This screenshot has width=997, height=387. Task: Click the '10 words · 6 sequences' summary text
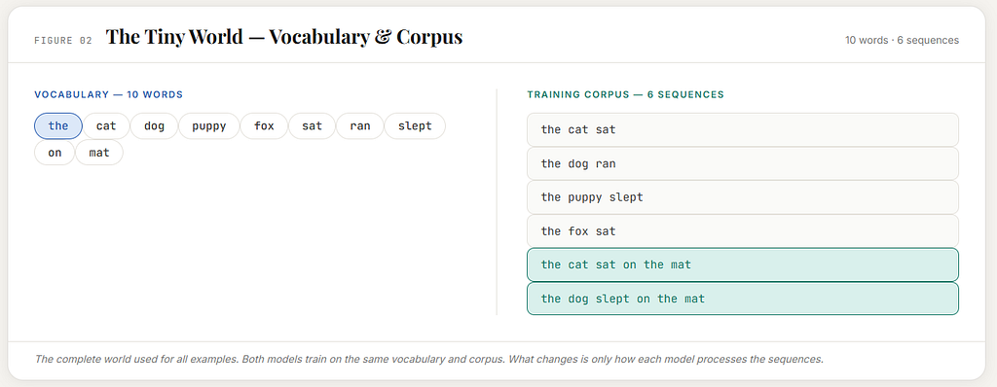[x=902, y=40]
